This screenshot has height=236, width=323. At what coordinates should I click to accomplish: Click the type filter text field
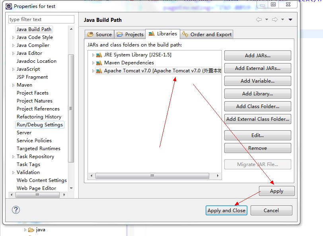(x=41, y=19)
